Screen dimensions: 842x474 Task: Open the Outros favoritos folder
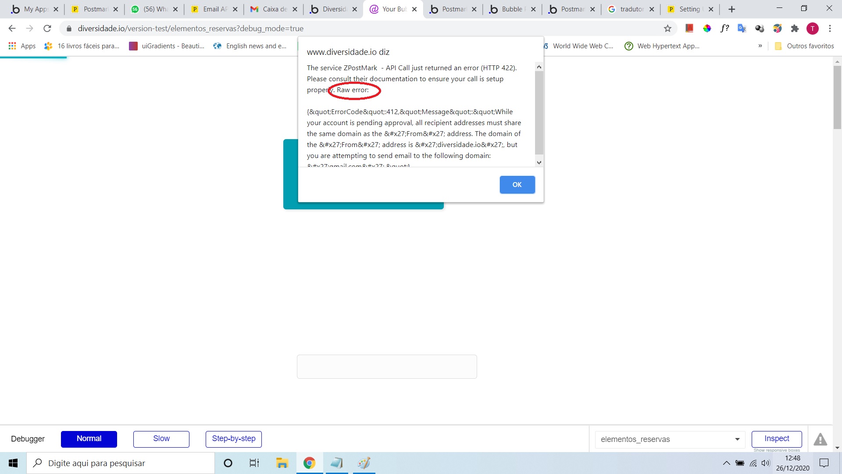pos(804,46)
